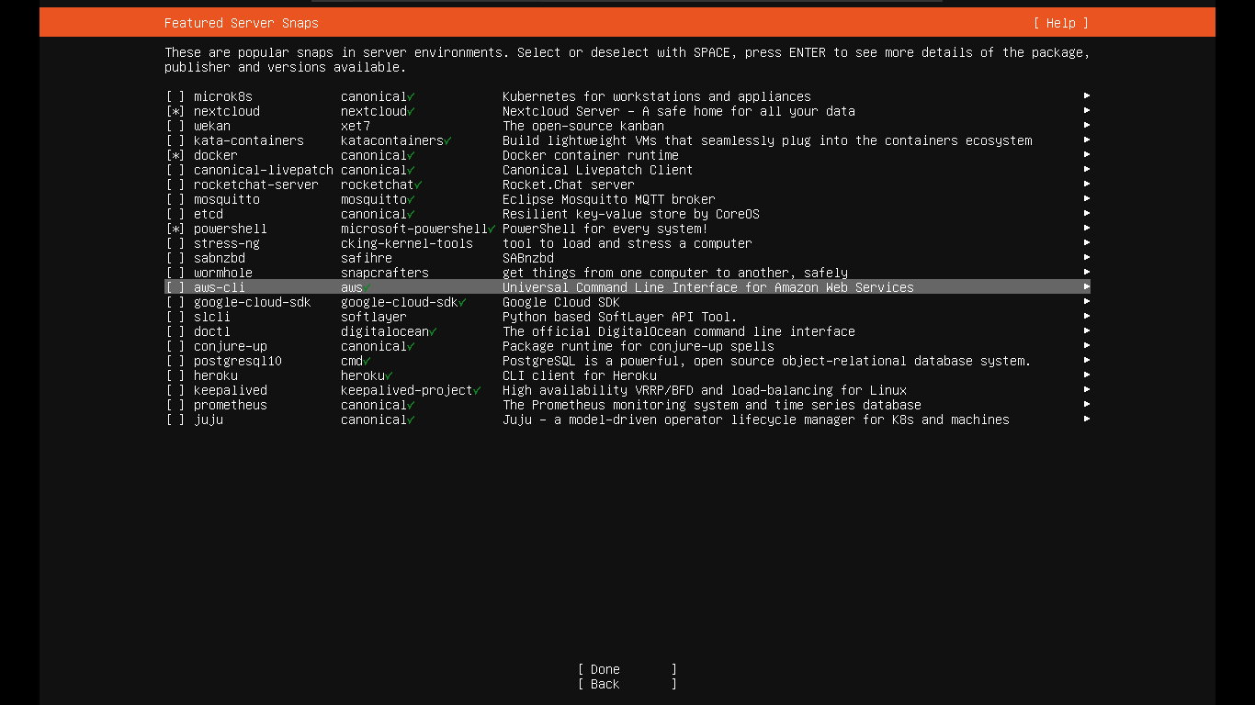Open details arrow on juju row

pyautogui.click(x=1087, y=419)
